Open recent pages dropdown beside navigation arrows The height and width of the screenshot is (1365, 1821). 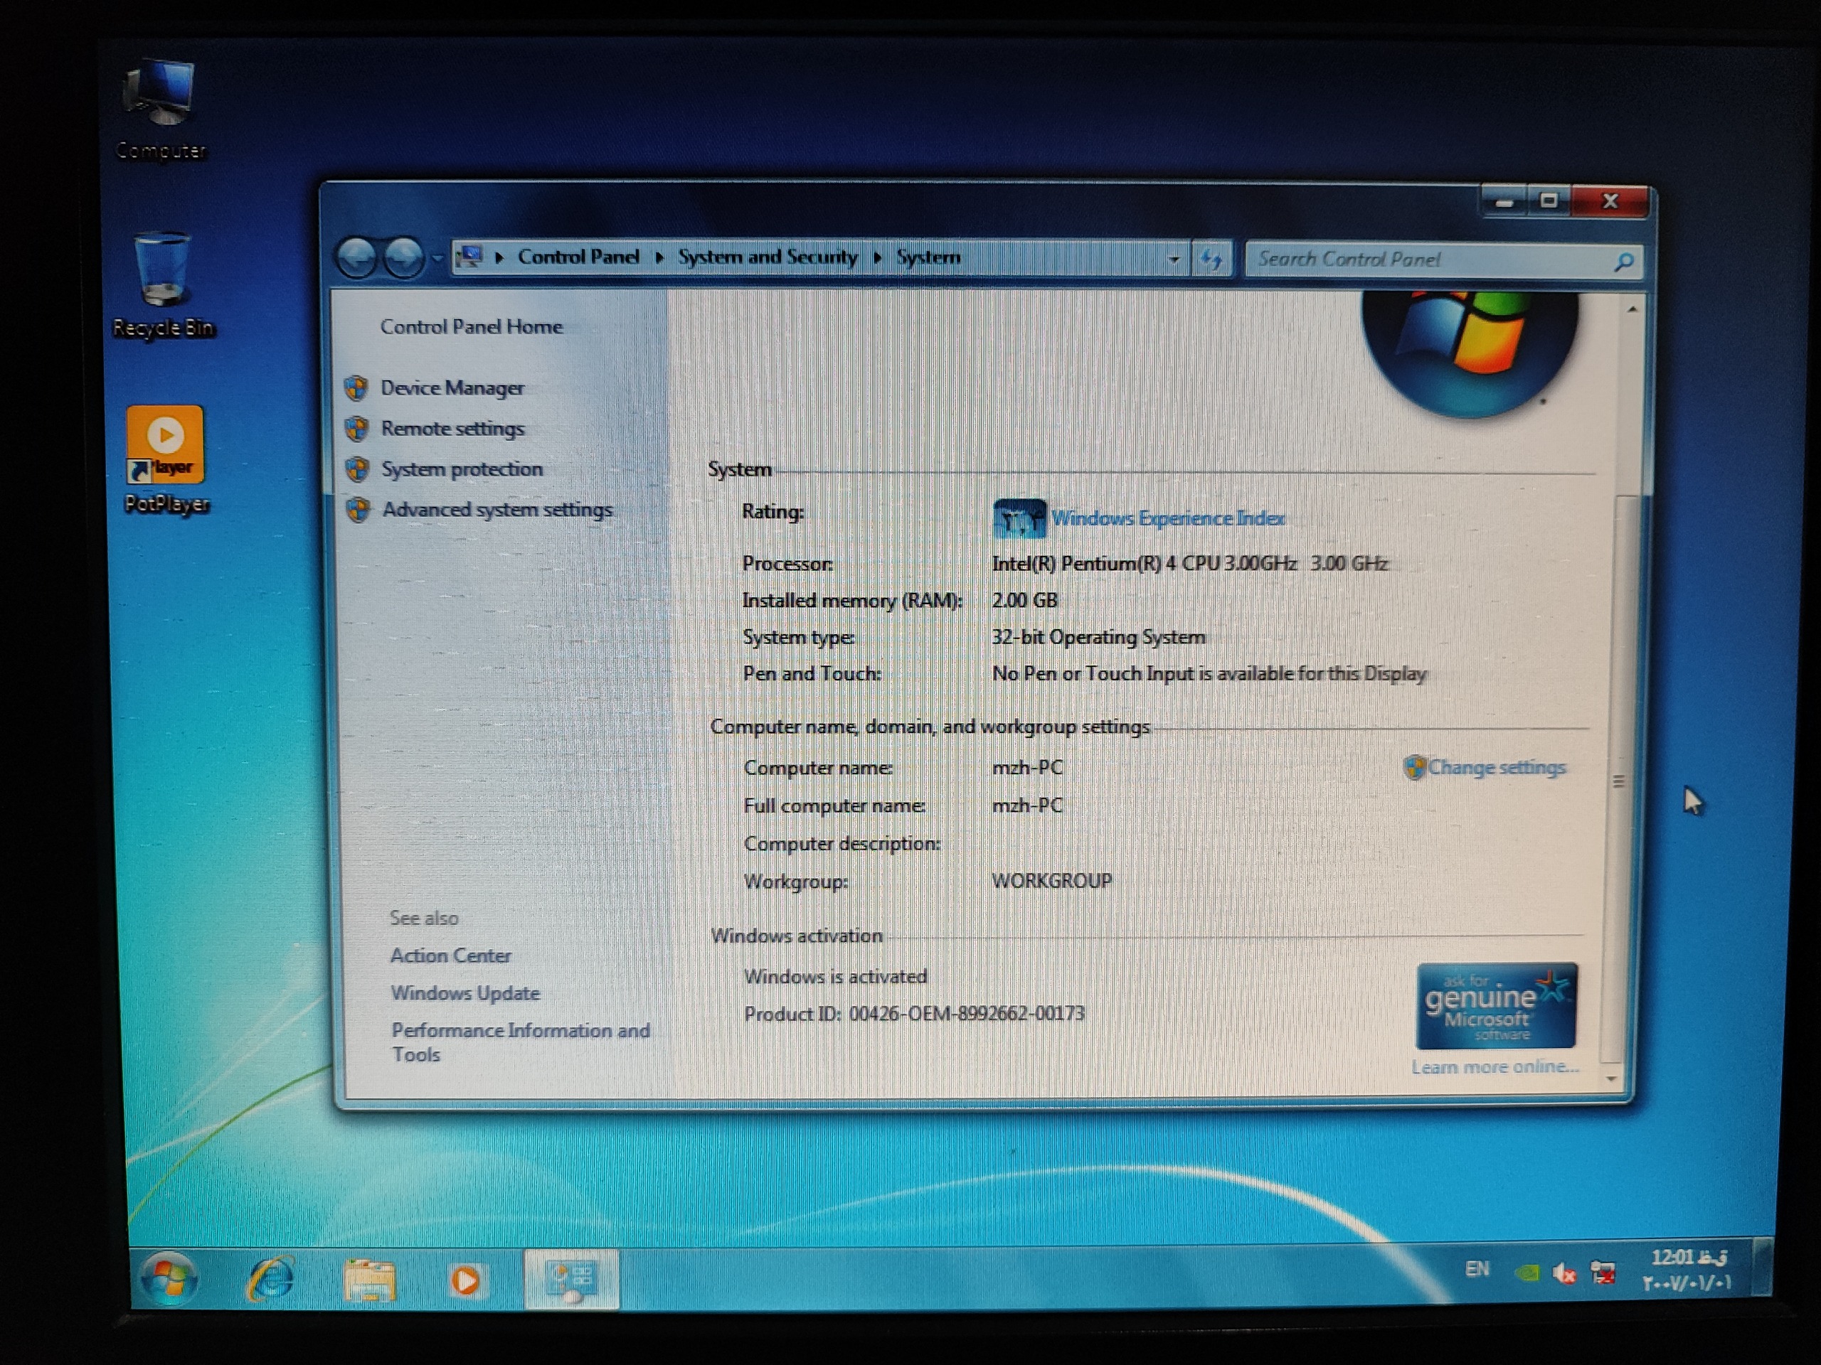coord(437,259)
